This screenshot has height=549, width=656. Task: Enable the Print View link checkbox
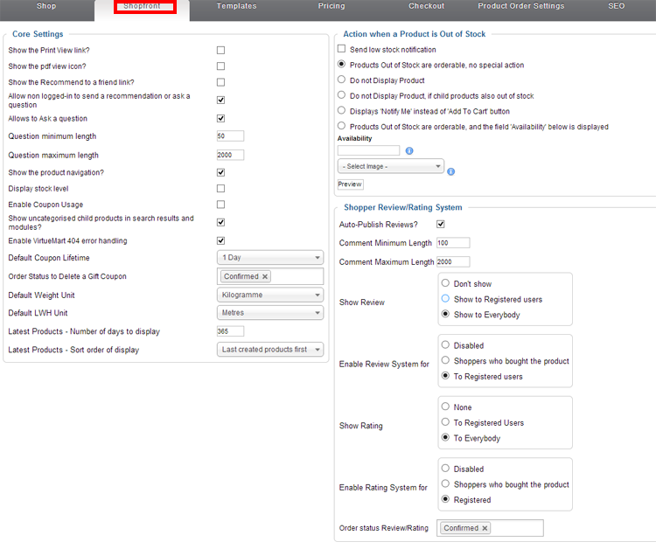click(220, 51)
